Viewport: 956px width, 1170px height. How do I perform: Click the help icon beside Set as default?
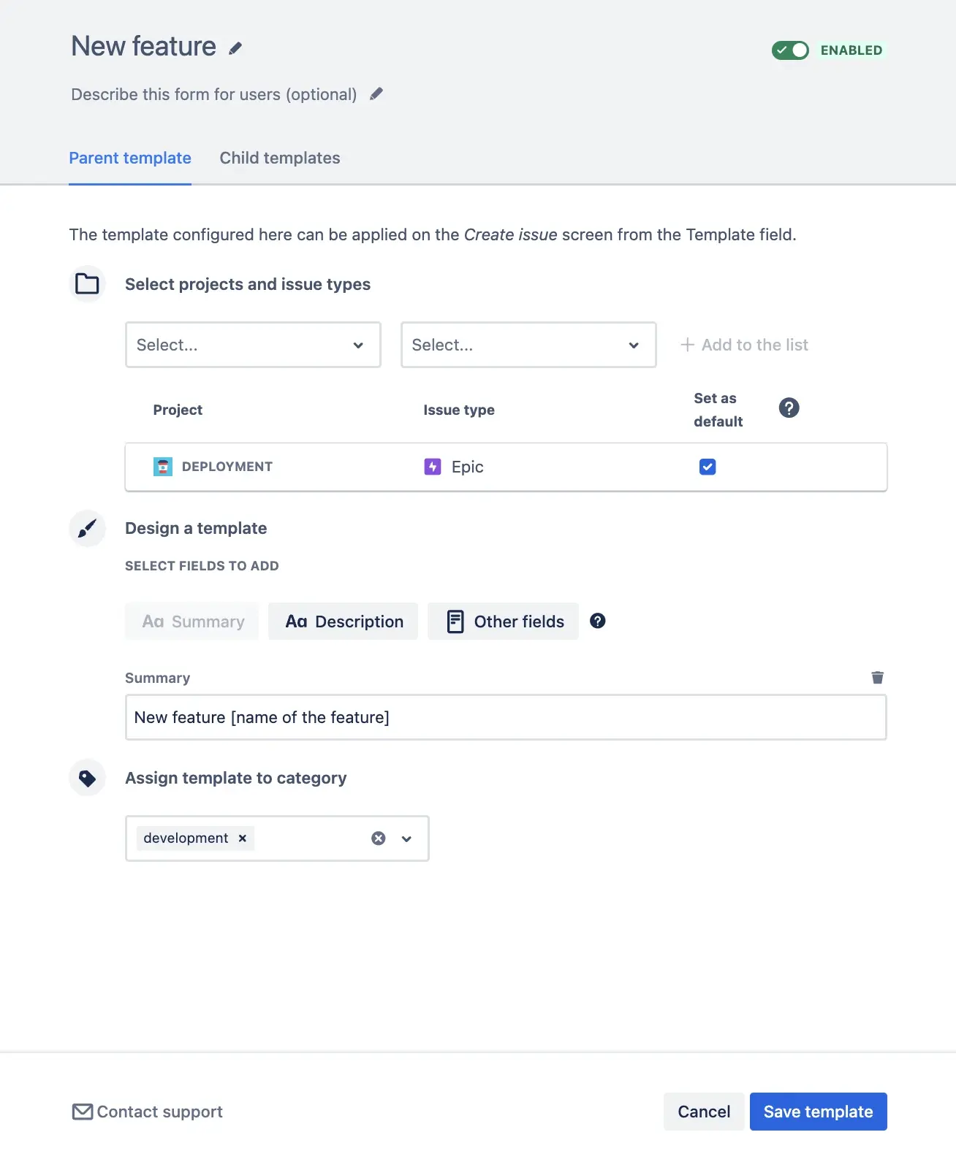click(x=789, y=408)
